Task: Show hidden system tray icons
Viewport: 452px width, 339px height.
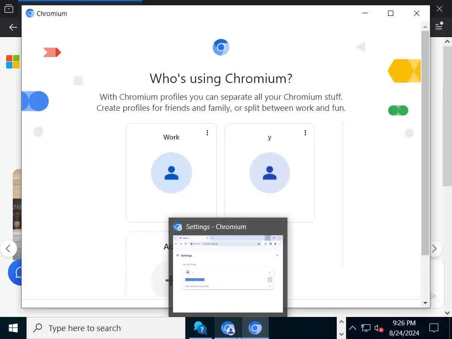Action: pyautogui.click(x=352, y=328)
